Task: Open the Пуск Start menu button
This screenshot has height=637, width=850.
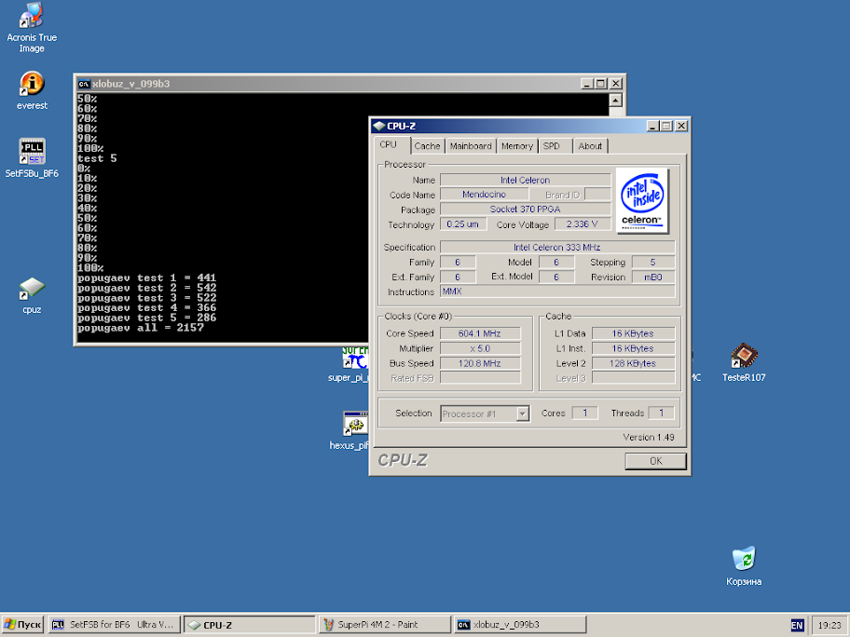Action: [x=23, y=624]
